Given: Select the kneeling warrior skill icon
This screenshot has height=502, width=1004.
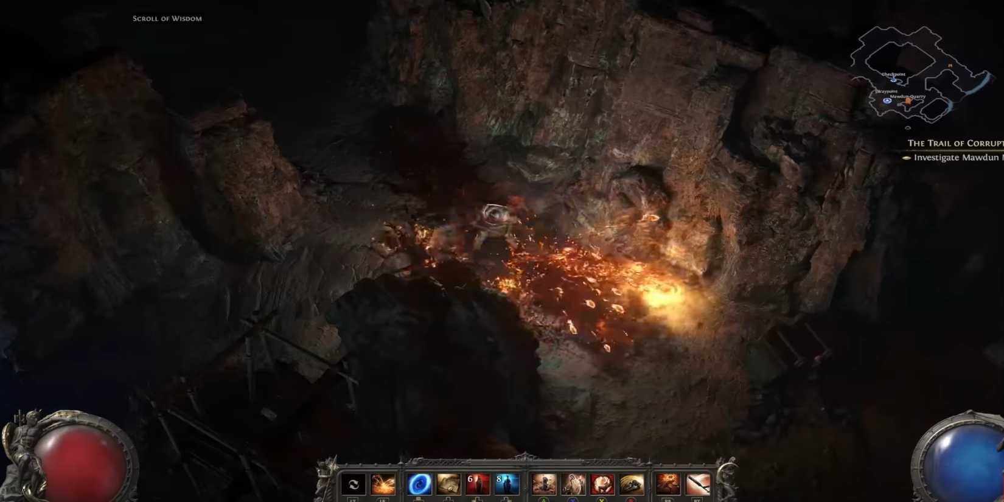Looking at the screenshot, I should [543, 484].
